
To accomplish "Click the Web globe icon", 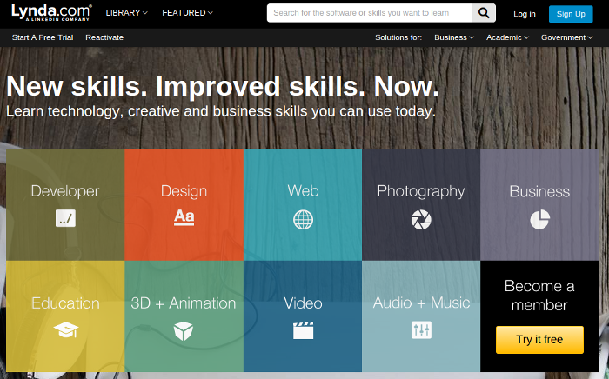I will (303, 219).
